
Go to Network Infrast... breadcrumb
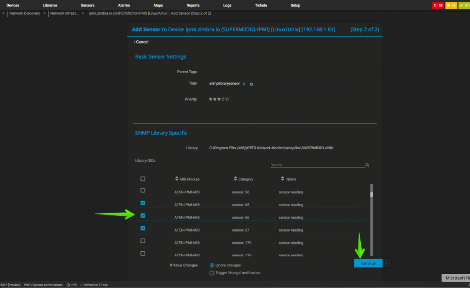(64, 13)
